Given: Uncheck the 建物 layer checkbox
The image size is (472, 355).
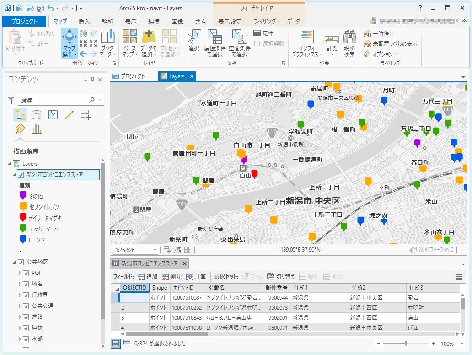Looking at the screenshot, I should [26, 328].
